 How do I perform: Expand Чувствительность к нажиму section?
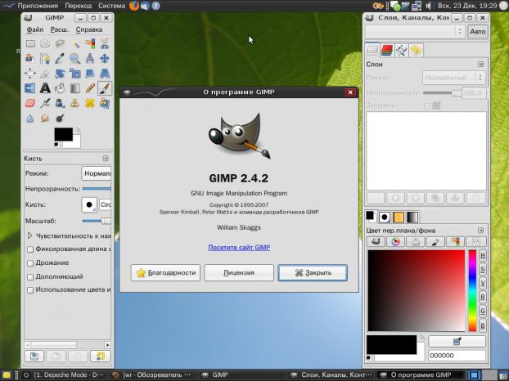pyautogui.click(x=29, y=235)
